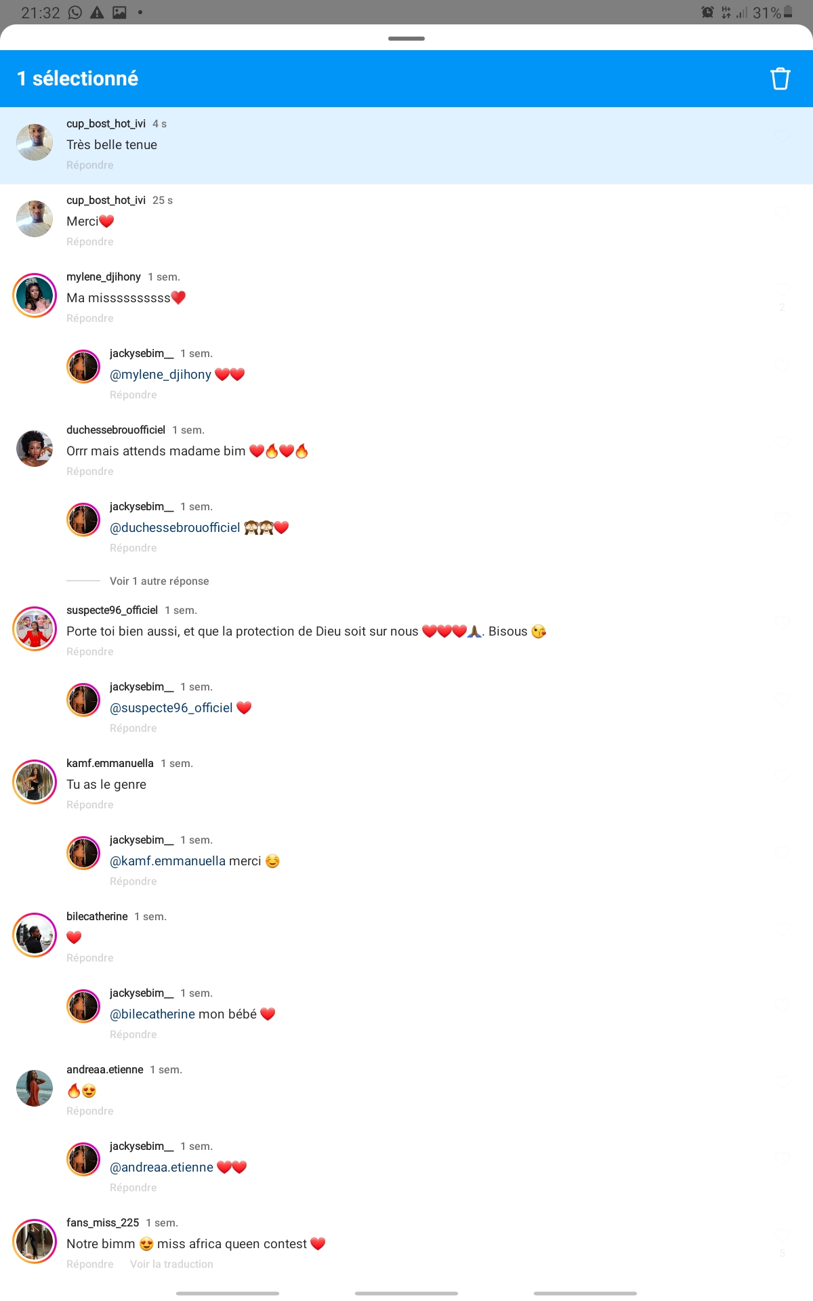Deselect the highlighted "Très belle tenue" comment
Image resolution: width=813 pixels, height=1301 pixels.
click(406, 146)
